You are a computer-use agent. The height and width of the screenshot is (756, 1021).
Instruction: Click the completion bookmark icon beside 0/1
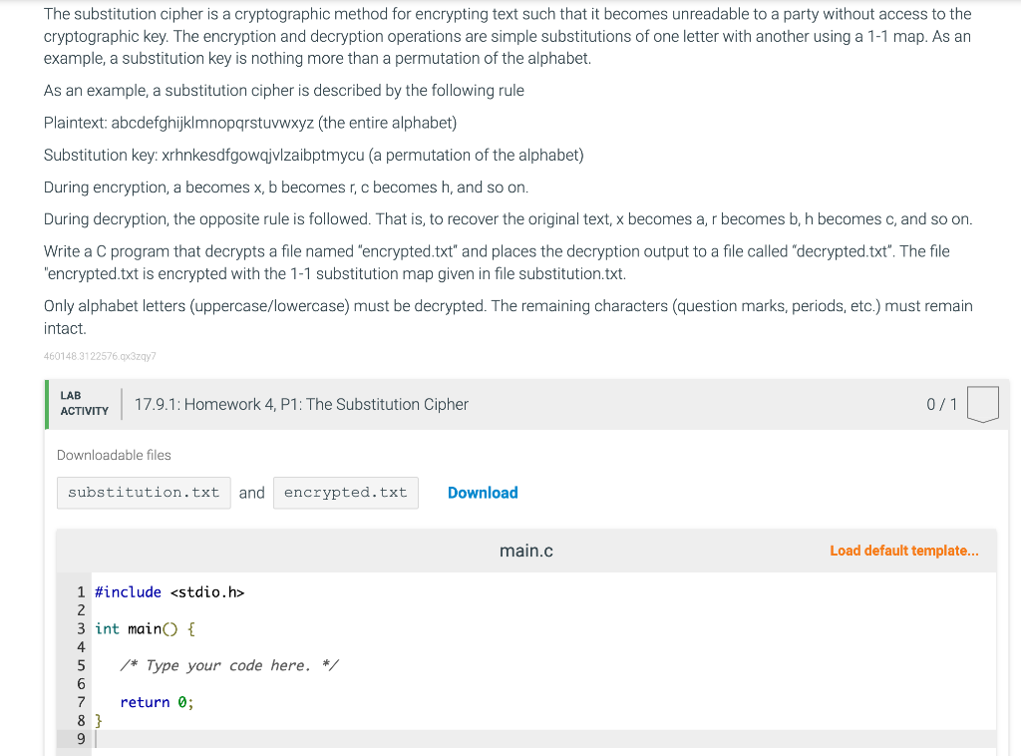point(983,404)
